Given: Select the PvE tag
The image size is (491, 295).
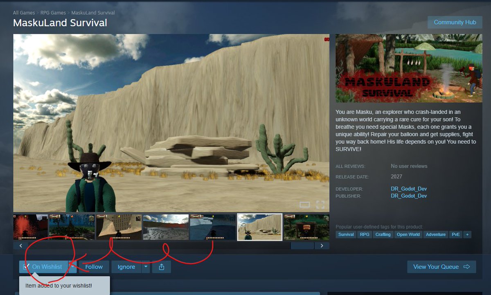Looking at the screenshot, I should point(455,234).
